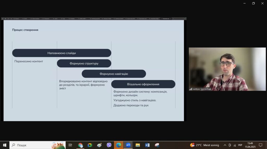Click the 15:49 clock and date
The width and height of the screenshot is (267, 149).
[x=250, y=145]
